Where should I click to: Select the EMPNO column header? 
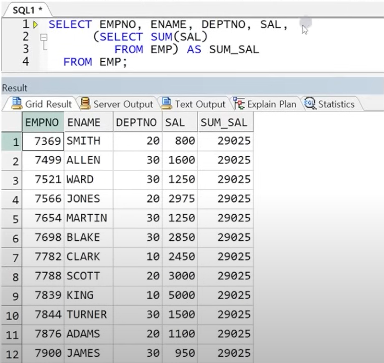pos(43,122)
